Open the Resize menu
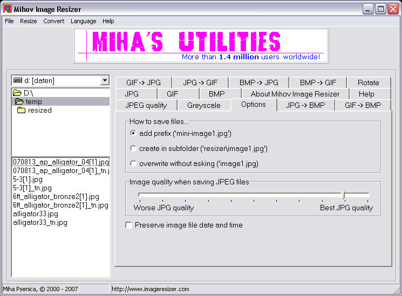This screenshot has height=296, width=402. click(x=29, y=21)
